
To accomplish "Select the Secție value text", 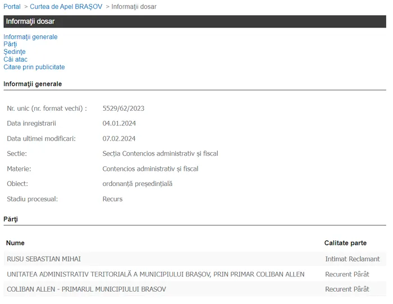I will click(160, 153).
